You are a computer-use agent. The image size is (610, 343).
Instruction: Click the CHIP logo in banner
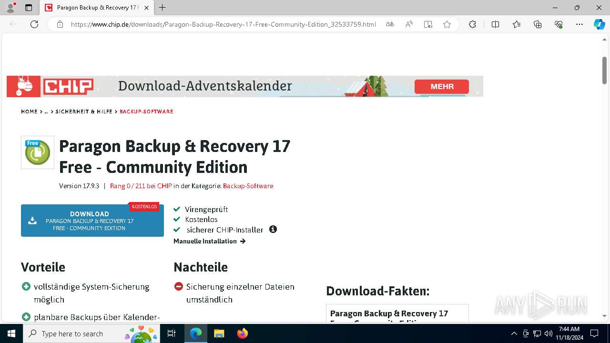point(68,86)
